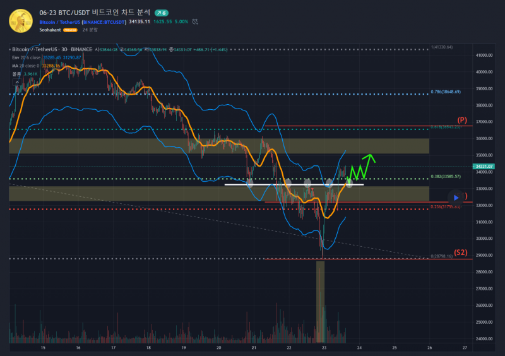Click the red (S2) support label

tap(461, 252)
